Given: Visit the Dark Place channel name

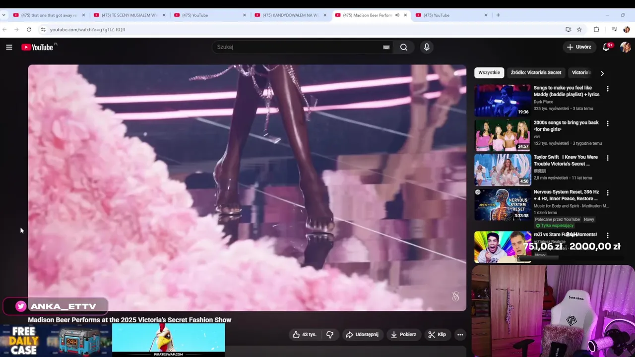Looking at the screenshot, I should 543,102.
